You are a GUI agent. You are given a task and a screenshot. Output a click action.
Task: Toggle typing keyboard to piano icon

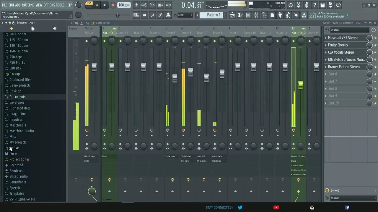[x=136, y=15]
